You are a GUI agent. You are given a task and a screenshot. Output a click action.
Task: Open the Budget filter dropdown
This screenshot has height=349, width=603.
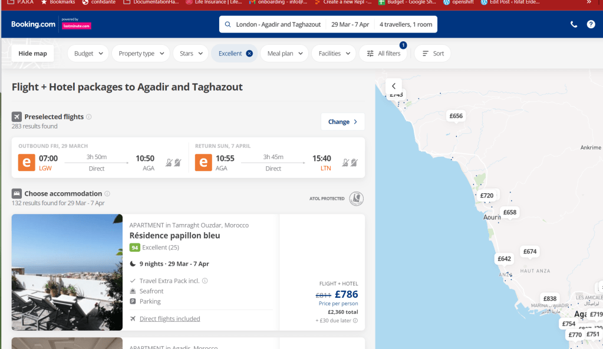[88, 54]
